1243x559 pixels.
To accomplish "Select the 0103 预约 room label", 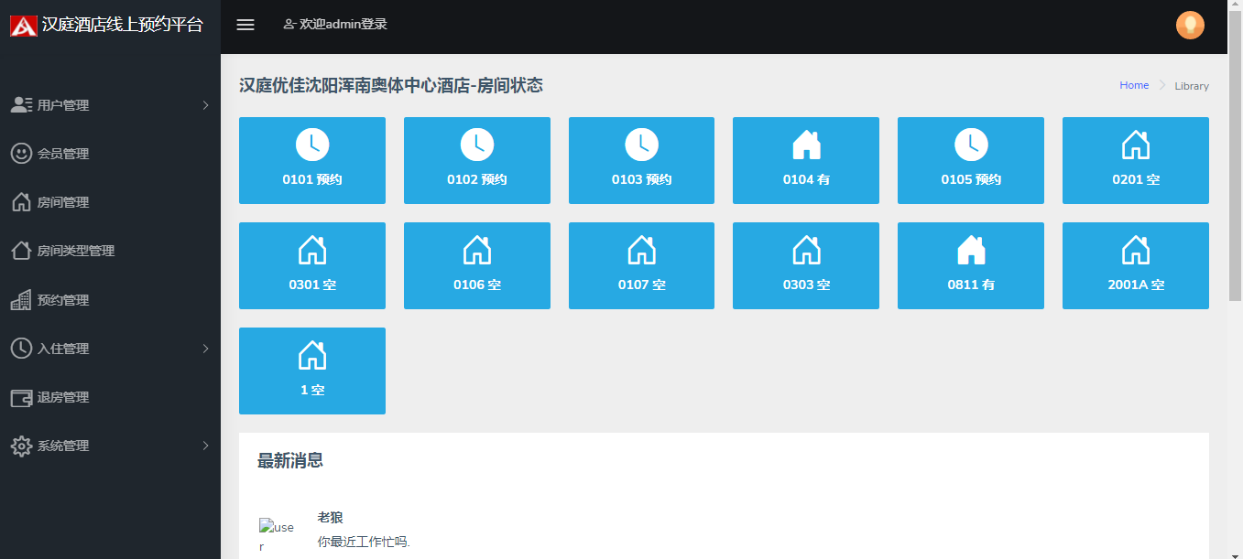I will pos(641,179).
